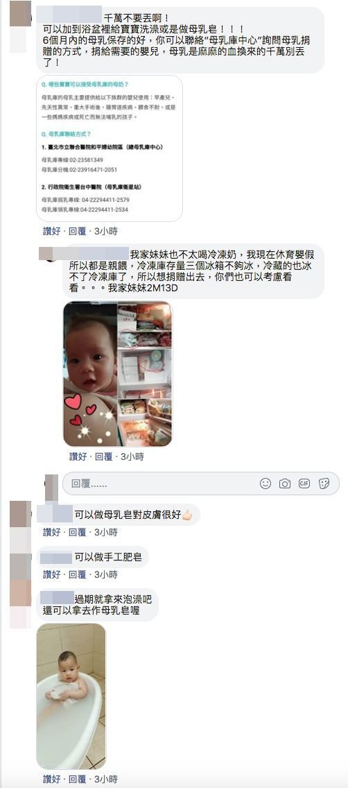Viewport: 348px width, 788px height.
Task: Like the 我家妹妹 freezer comment
Action: [78, 457]
